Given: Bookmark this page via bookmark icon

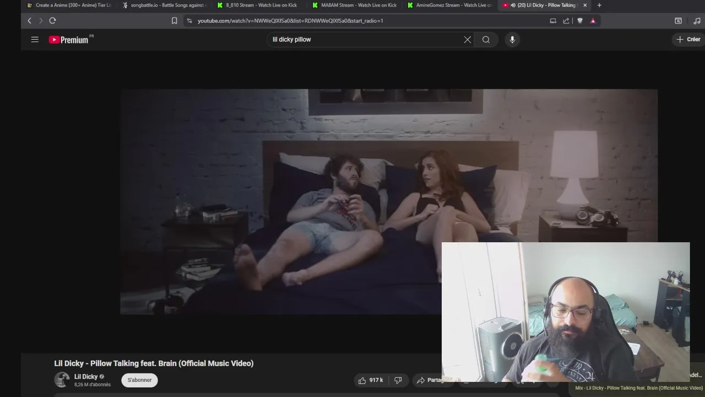Looking at the screenshot, I should click(x=174, y=20).
